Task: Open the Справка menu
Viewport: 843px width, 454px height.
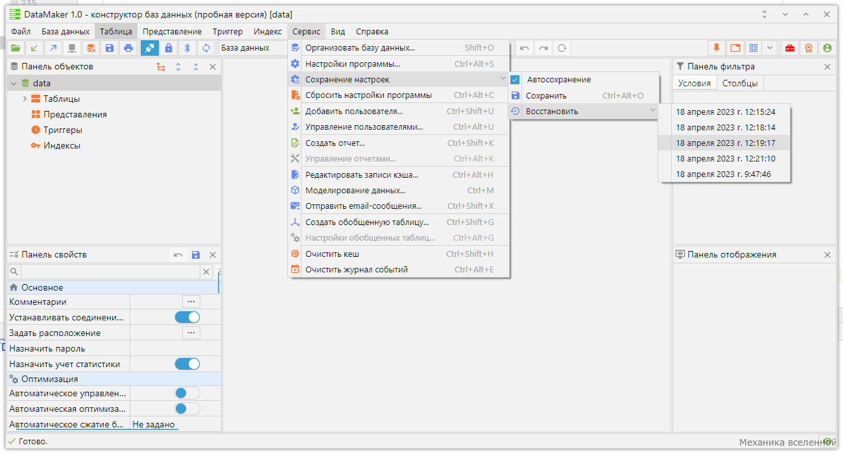Action: pos(372,31)
